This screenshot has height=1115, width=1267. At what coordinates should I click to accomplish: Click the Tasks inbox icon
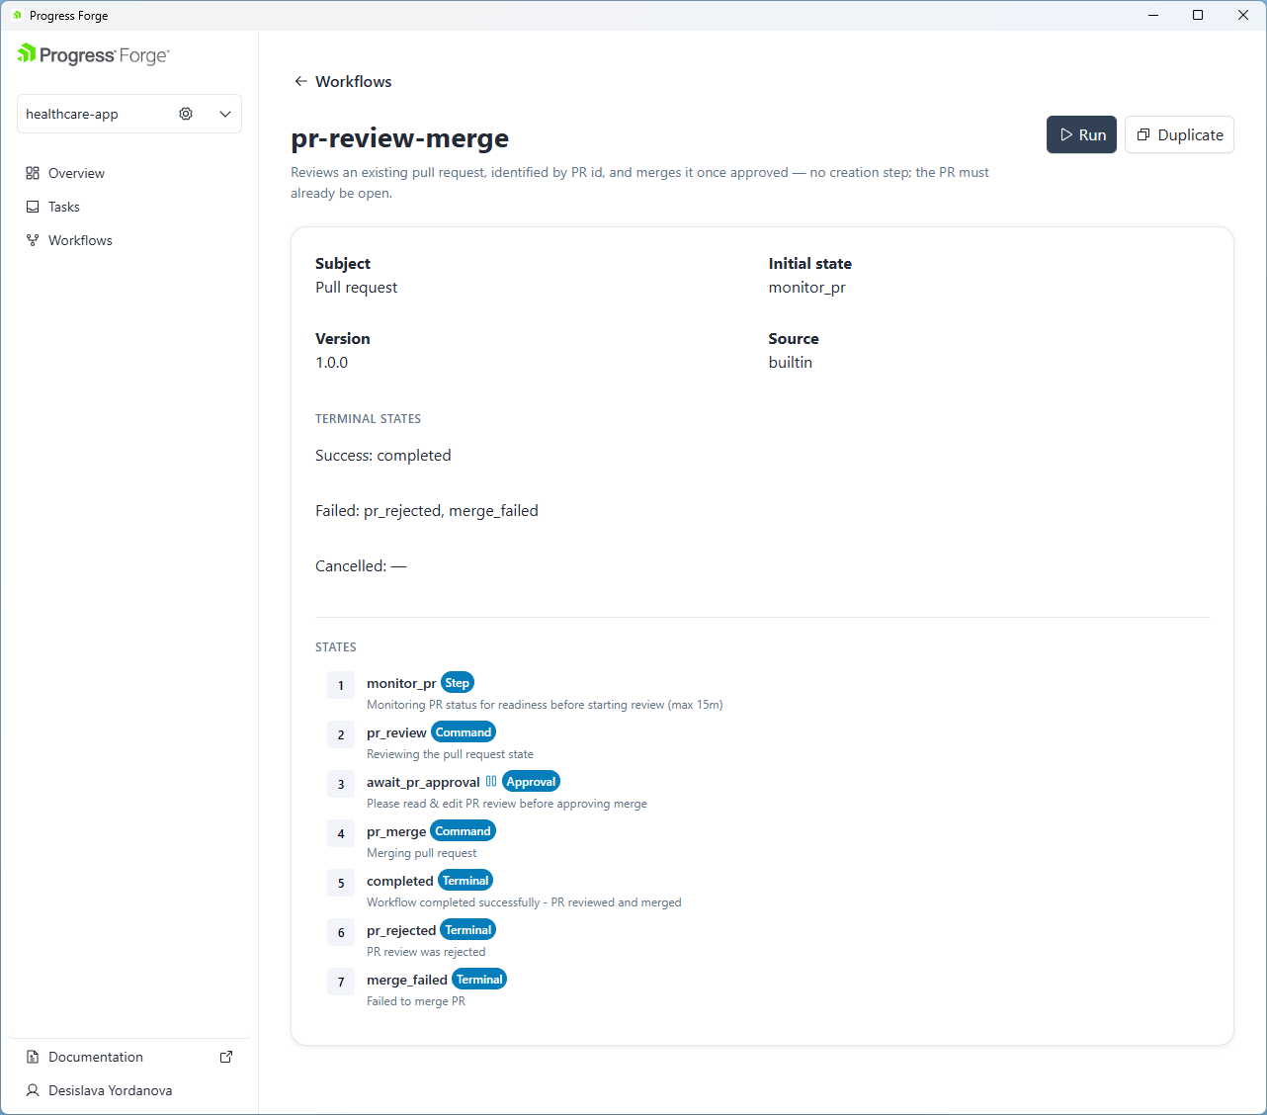tap(33, 207)
